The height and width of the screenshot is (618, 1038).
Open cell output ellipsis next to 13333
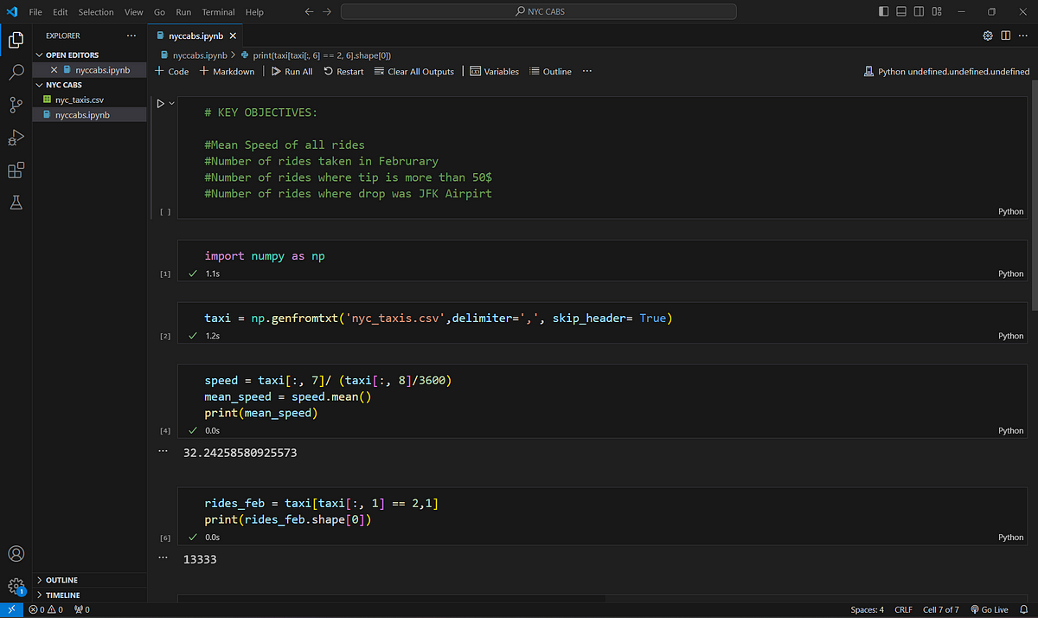click(x=163, y=559)
